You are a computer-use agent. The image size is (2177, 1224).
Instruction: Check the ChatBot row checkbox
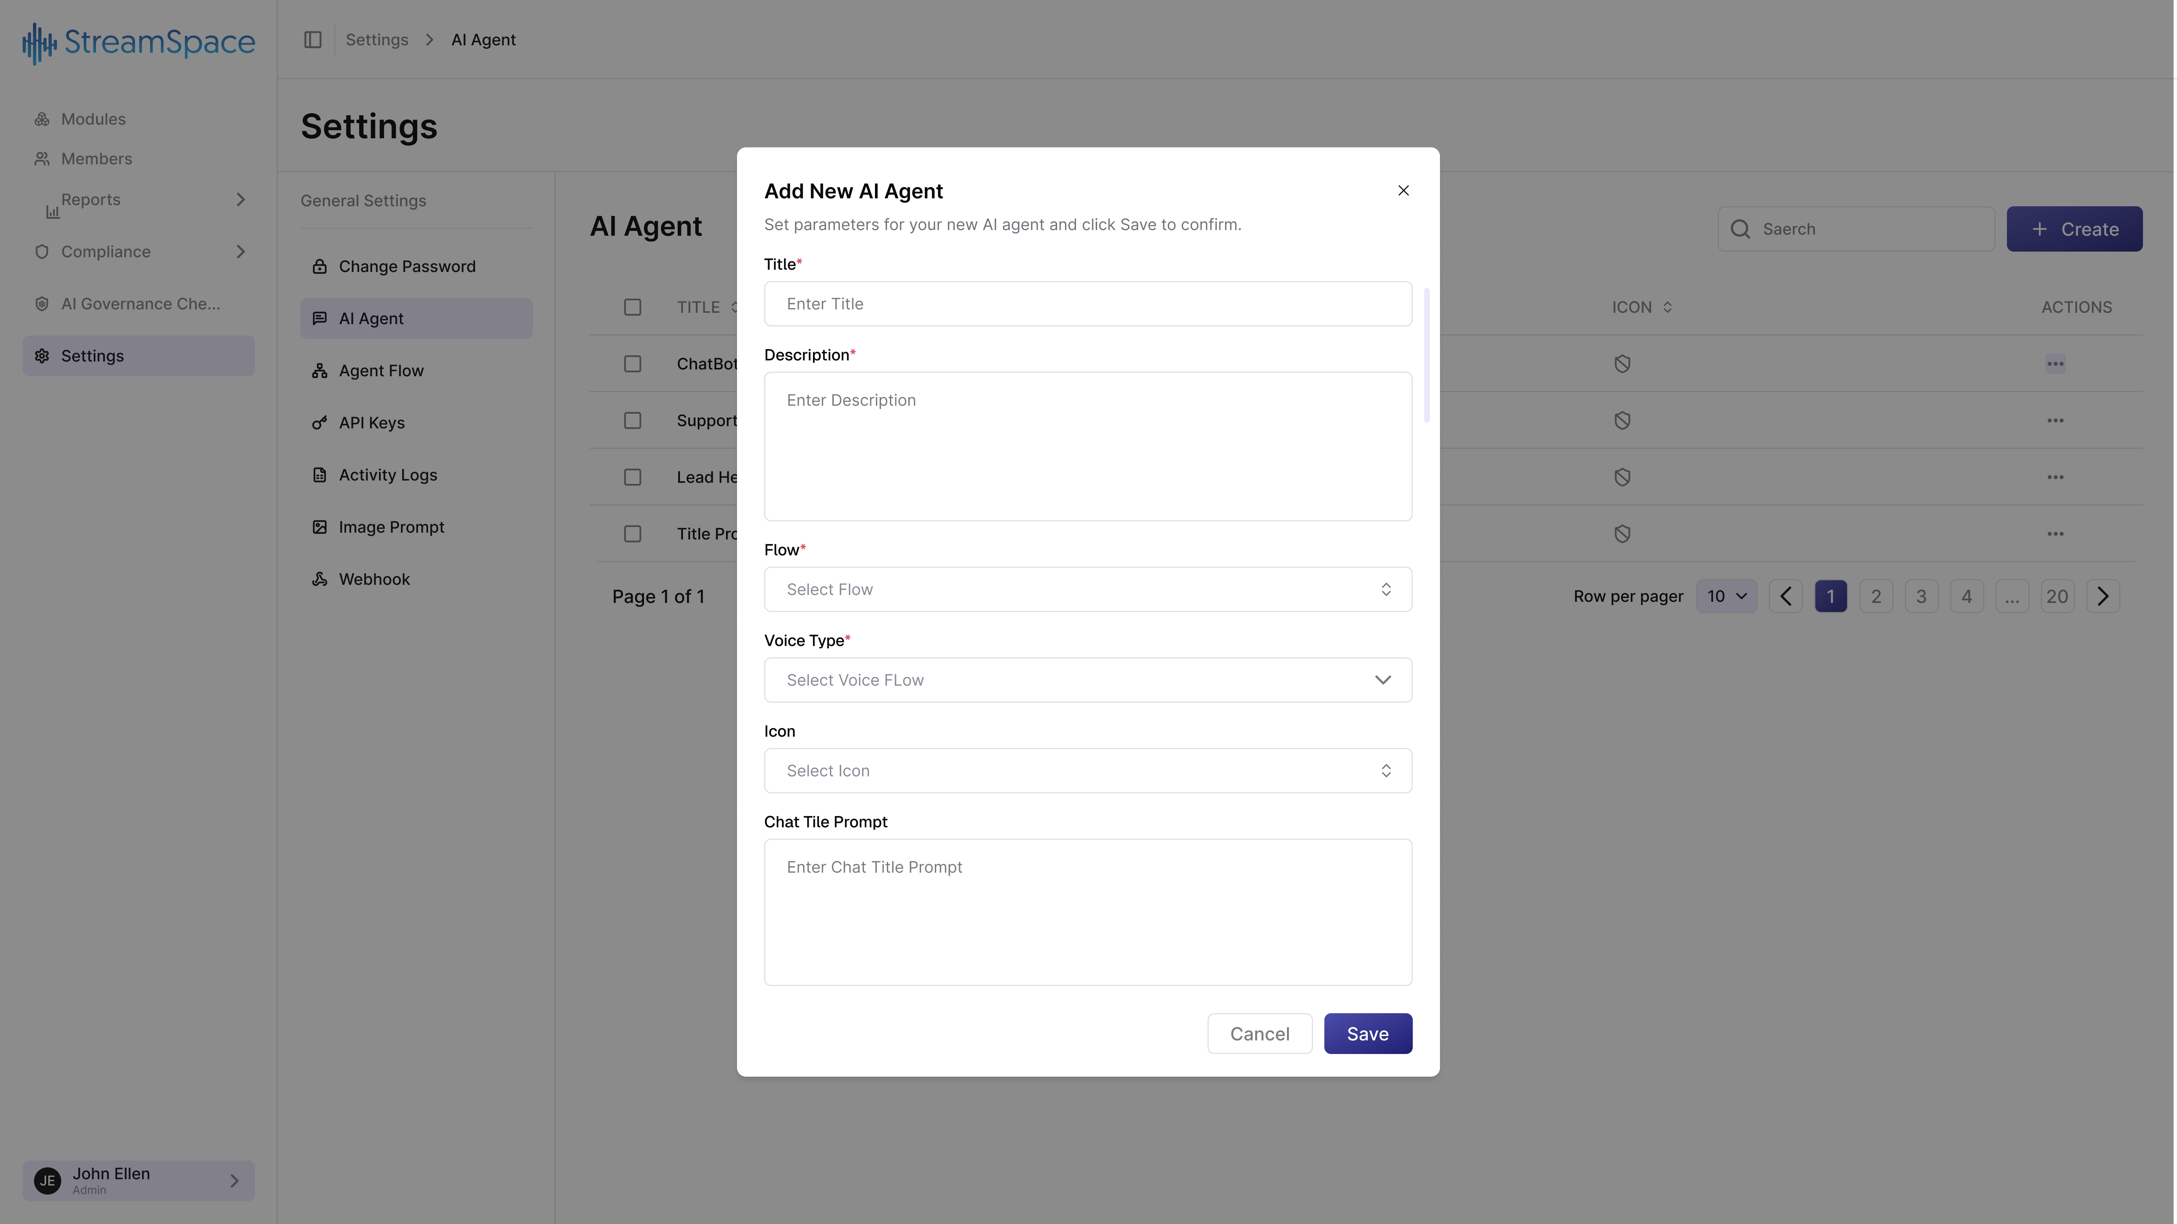[x=632, y=364]
